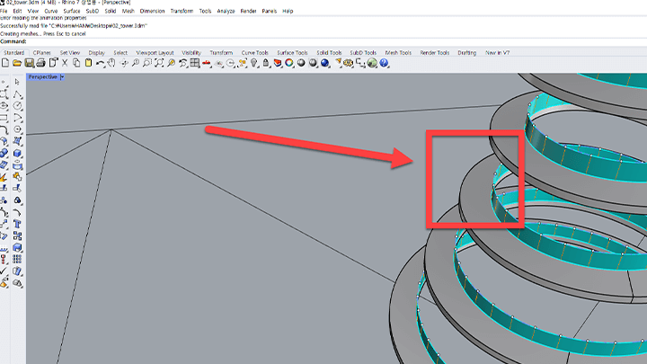647x364 pixels.
Task: Select the Rectangle tool in the sidebar
Action: point(4,118)
